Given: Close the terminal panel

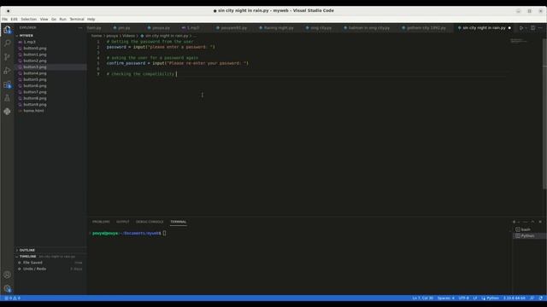Looking at the screenshot, I should point(540,222).
